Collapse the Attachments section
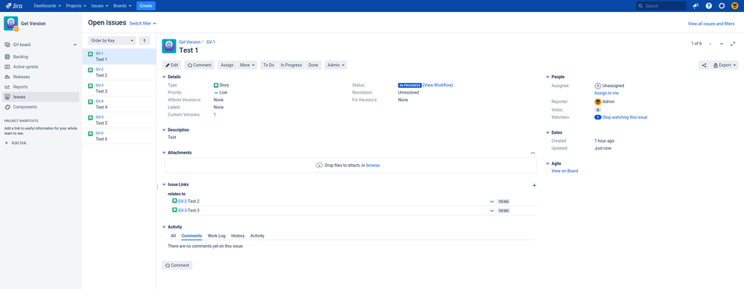The image size is (744, 289). click(x=164, y=153)
